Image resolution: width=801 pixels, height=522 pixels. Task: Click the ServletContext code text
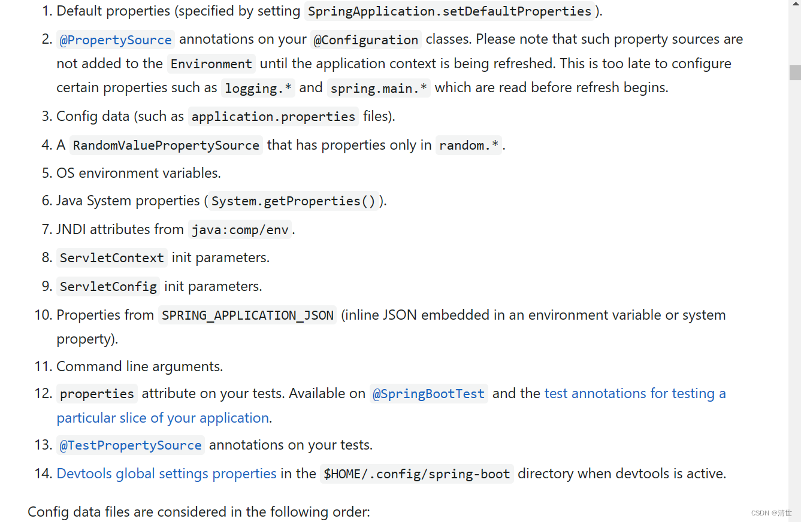point(111,258)
